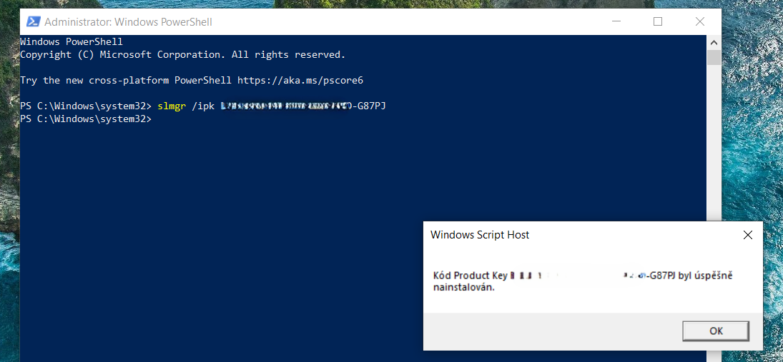Click the console scrollbar up arrow
This screenshot has width=783, height=362.
[714, 42]
